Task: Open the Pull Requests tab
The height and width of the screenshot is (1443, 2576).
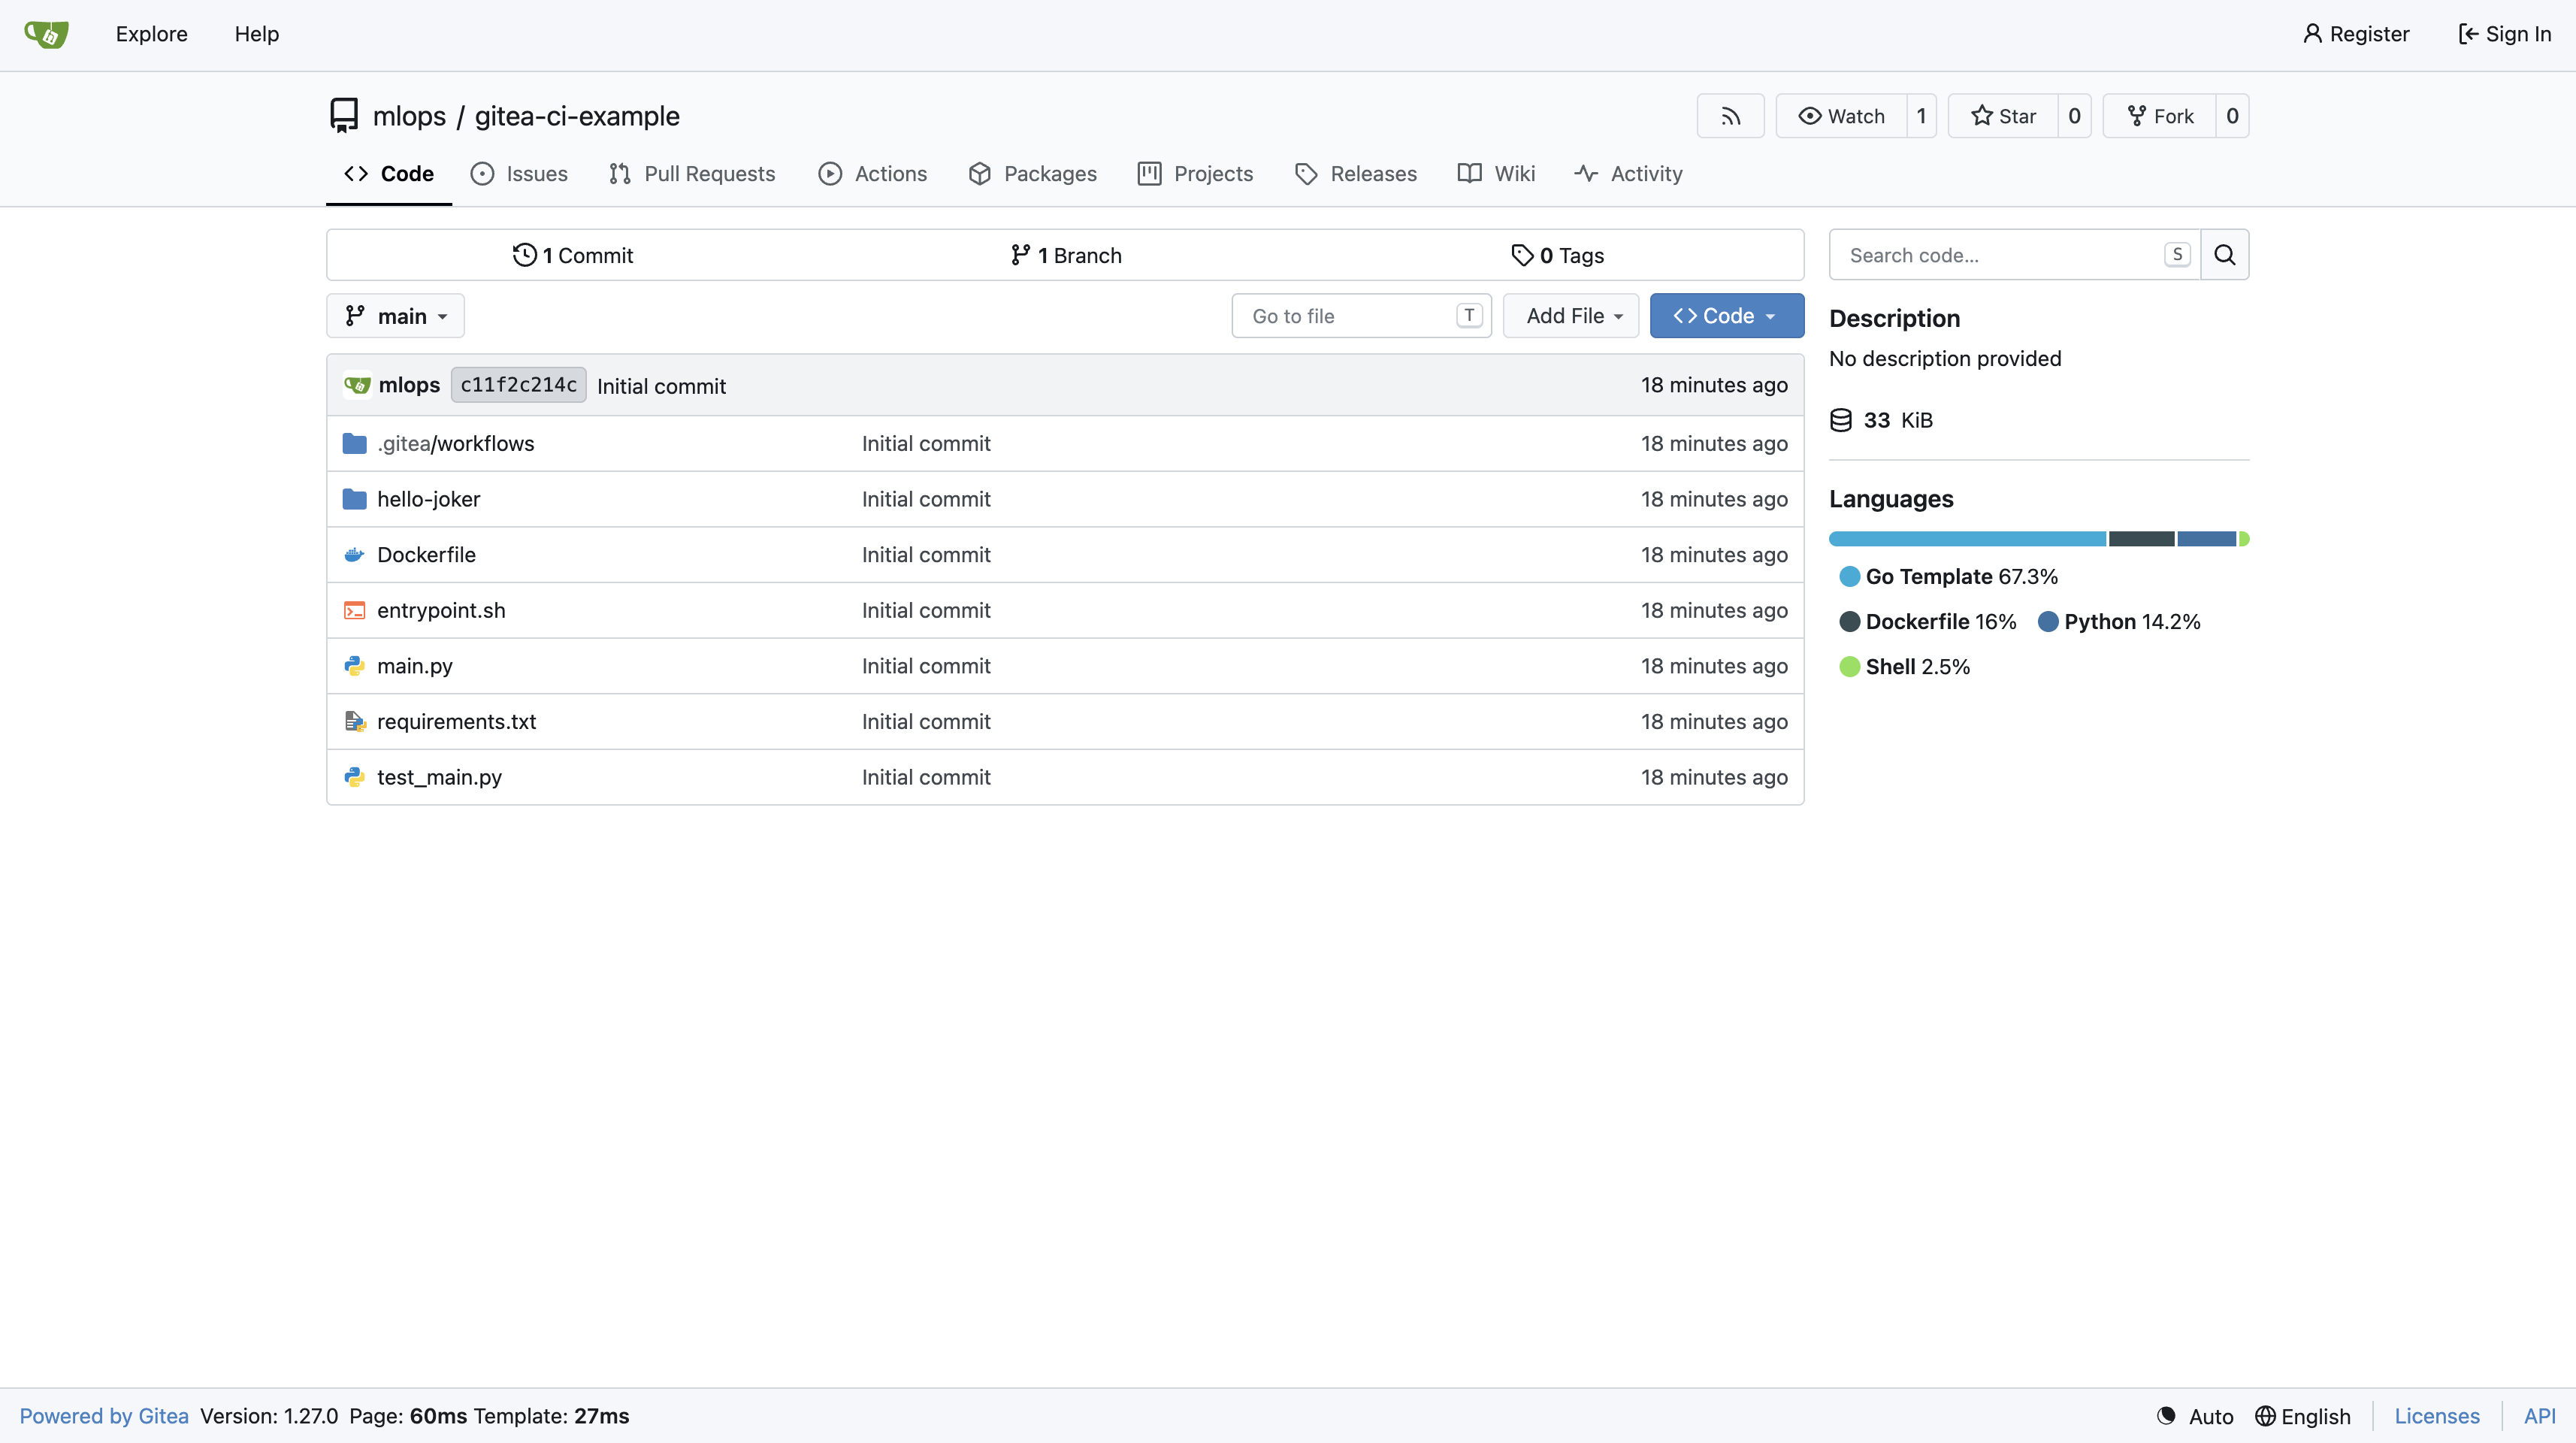Action: tap(692, 174)
